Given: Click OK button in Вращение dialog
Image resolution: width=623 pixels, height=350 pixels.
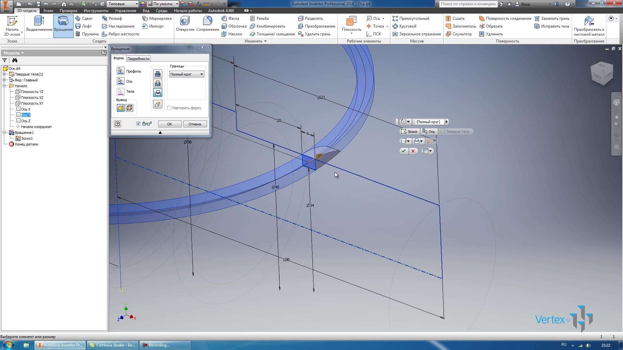Looking at the screenshot, I should (169, 123).
